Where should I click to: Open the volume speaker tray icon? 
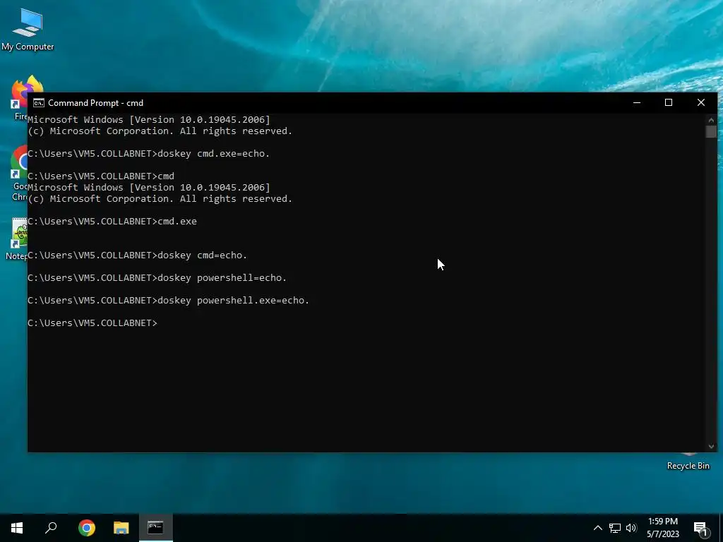[x=631, y=528]
